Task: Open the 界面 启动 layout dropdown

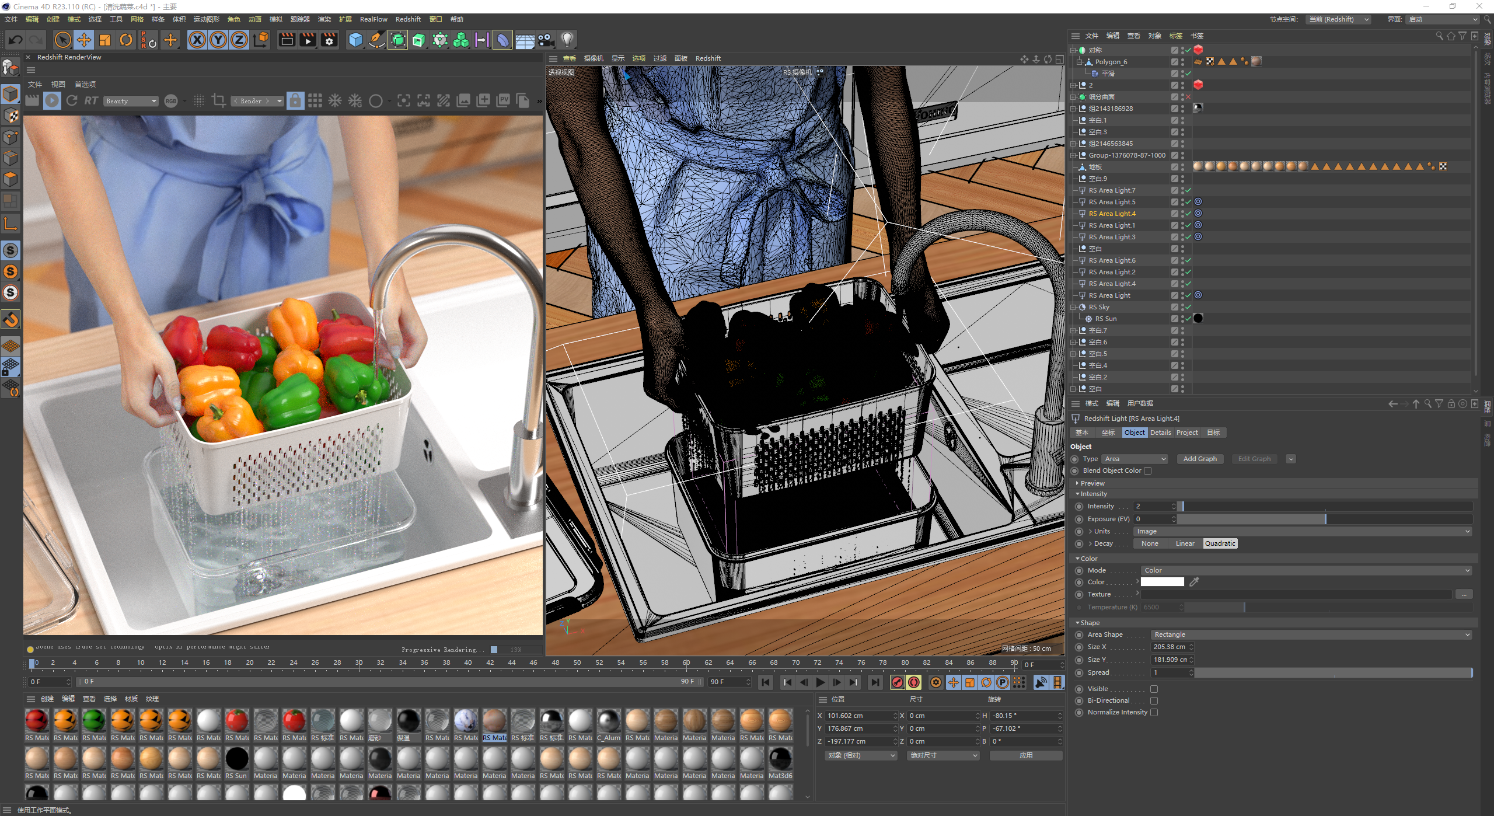Action: tap(1442, 19)
